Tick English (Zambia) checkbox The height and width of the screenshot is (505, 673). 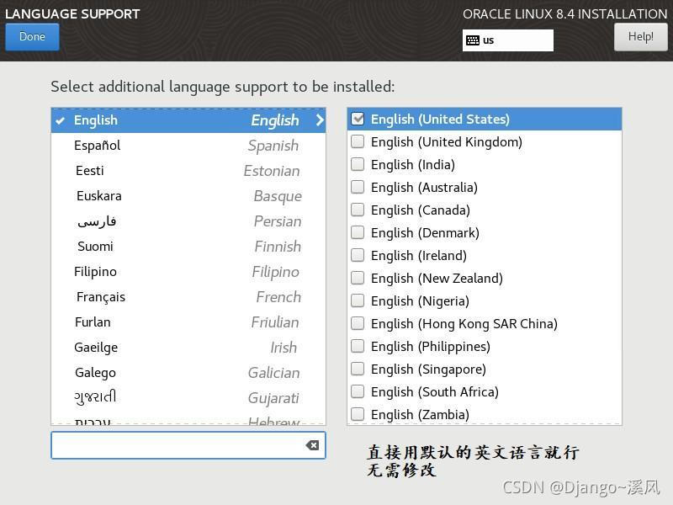(x=358, y=414)
